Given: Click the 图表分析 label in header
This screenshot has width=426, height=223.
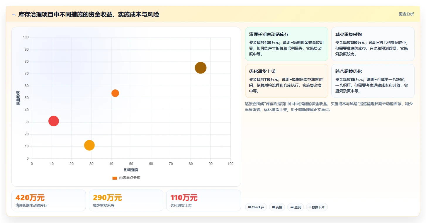Looking at the screenshot, I should coord(406,14).
